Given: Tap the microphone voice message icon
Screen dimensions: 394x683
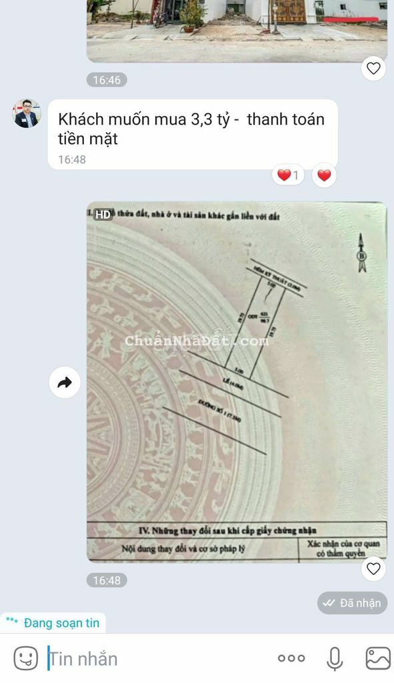Looking at the screenshot, I should (335, 658).
